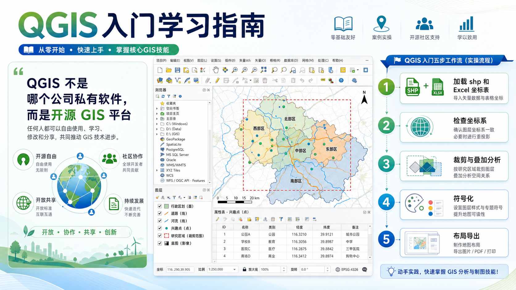Click the Cut Features scissors icon
Viewport: 516px width, 290px height.
(x=275, y=80)
